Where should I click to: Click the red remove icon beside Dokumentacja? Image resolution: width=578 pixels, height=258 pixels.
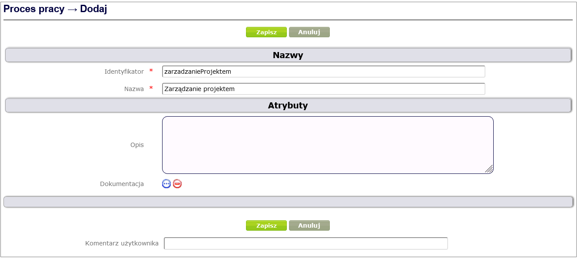pos(177,184)
